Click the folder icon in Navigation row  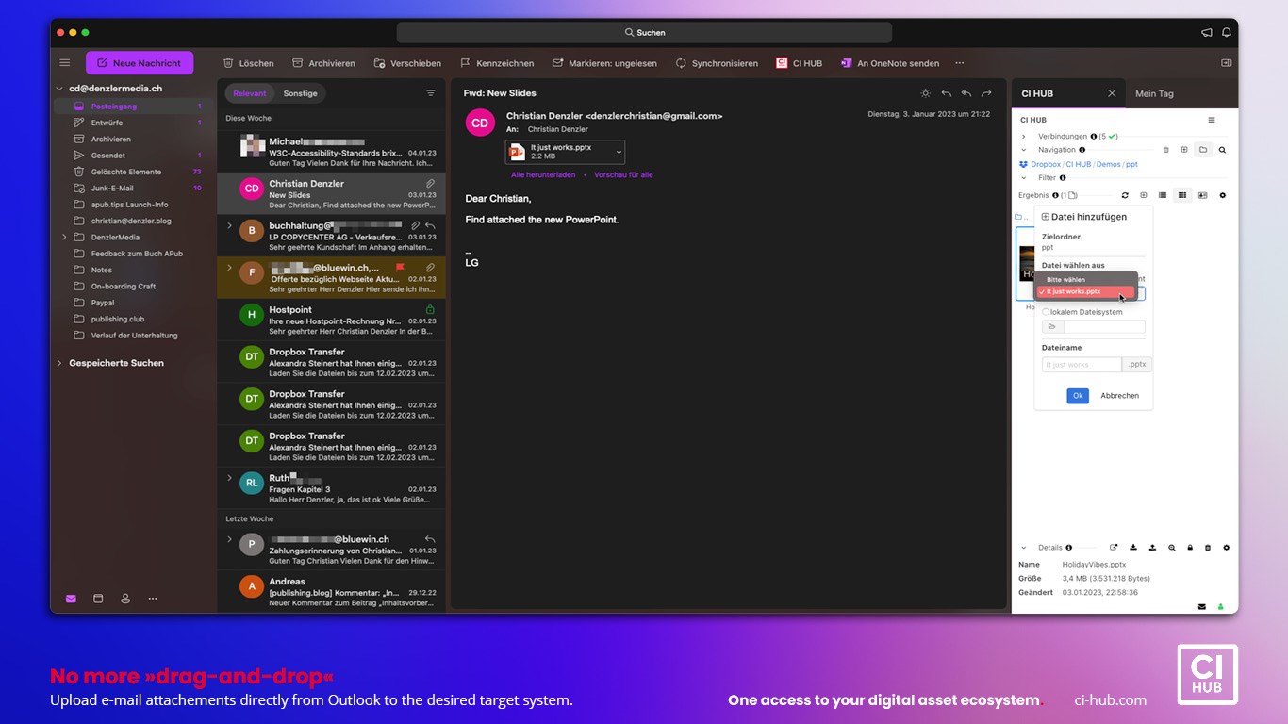click(x=1203, y=150)
